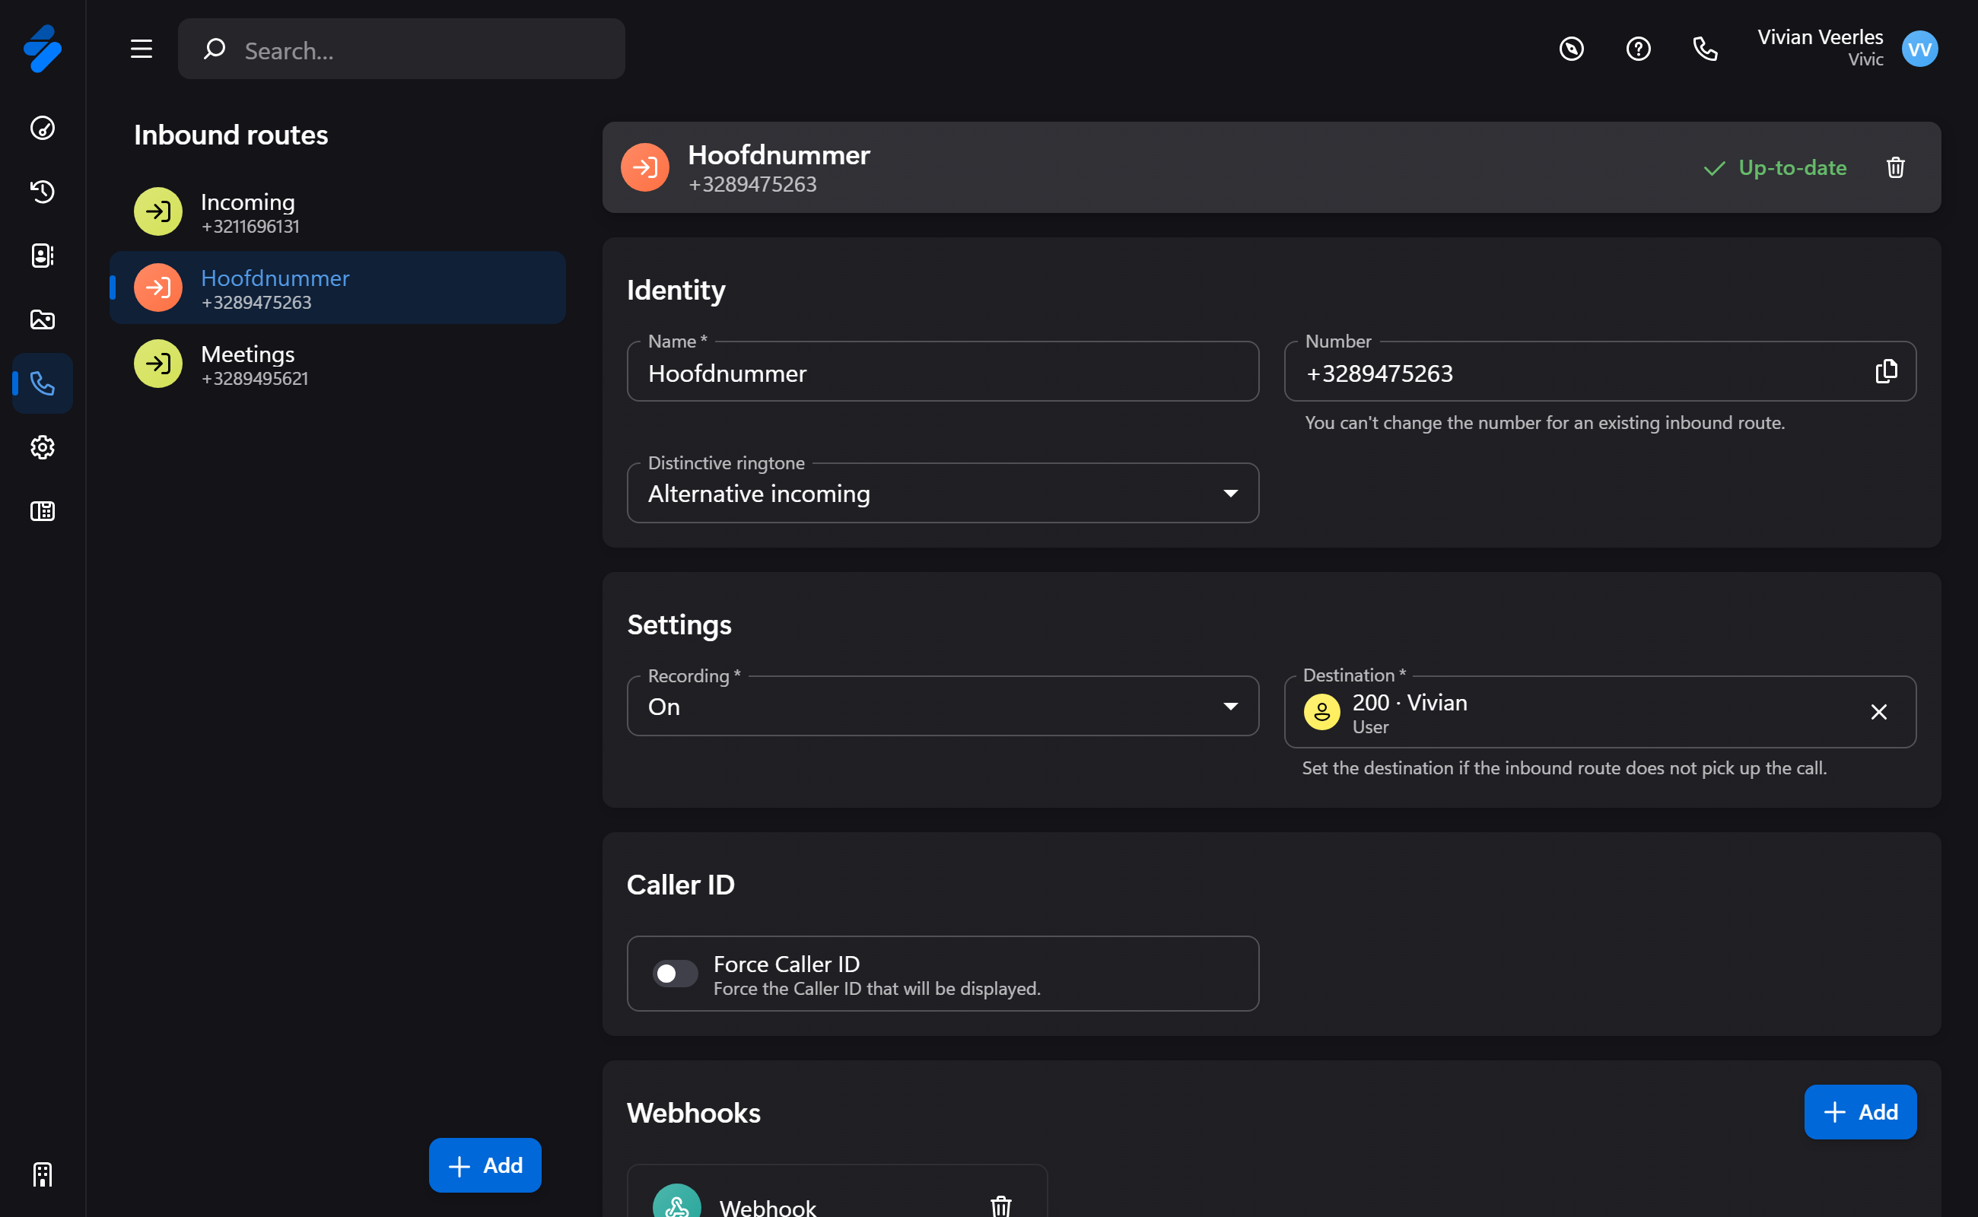Open call history icon in the sidebar

[x=42, y=192]
